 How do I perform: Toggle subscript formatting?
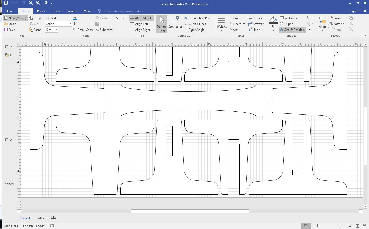[104, 30]
